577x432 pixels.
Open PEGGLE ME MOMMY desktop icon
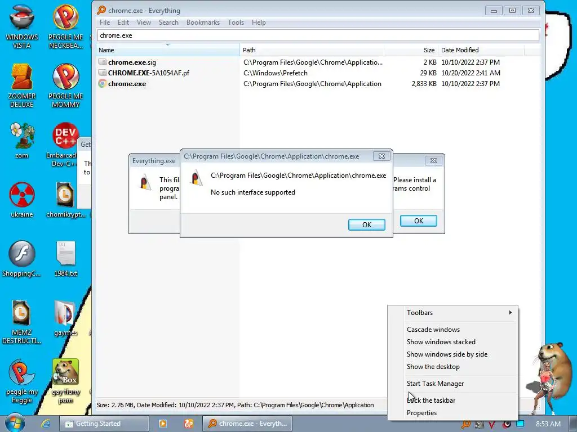tap(65, 85)
